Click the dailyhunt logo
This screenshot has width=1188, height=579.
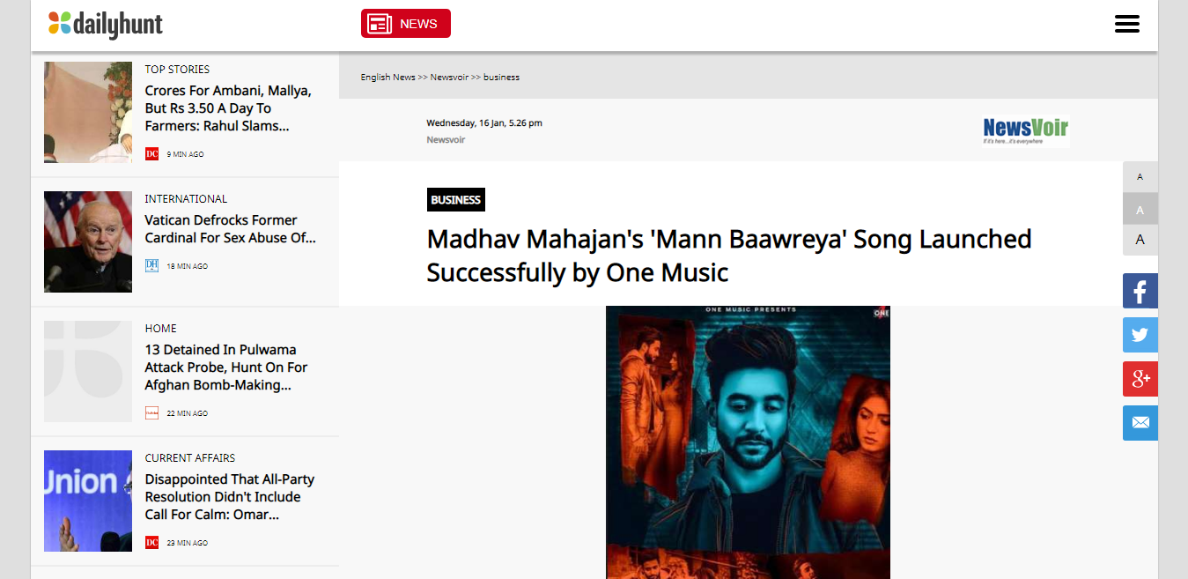(x=106, y=24)
